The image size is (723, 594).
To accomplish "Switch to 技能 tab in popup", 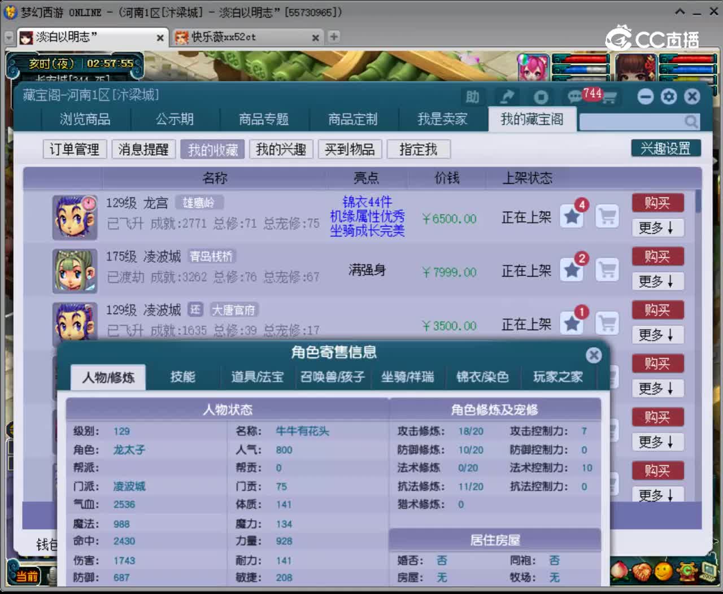I will pos(183,377).
